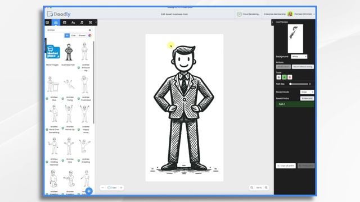The image size is (360, 202).
Task: Select the Andrew Frustrated thumbnail
Action: [84, 84]
